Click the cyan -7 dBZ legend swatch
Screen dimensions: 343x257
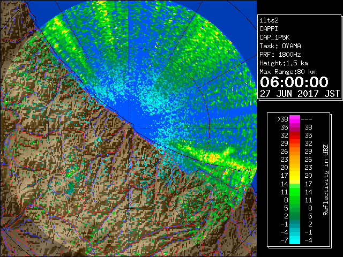point(295,240)
